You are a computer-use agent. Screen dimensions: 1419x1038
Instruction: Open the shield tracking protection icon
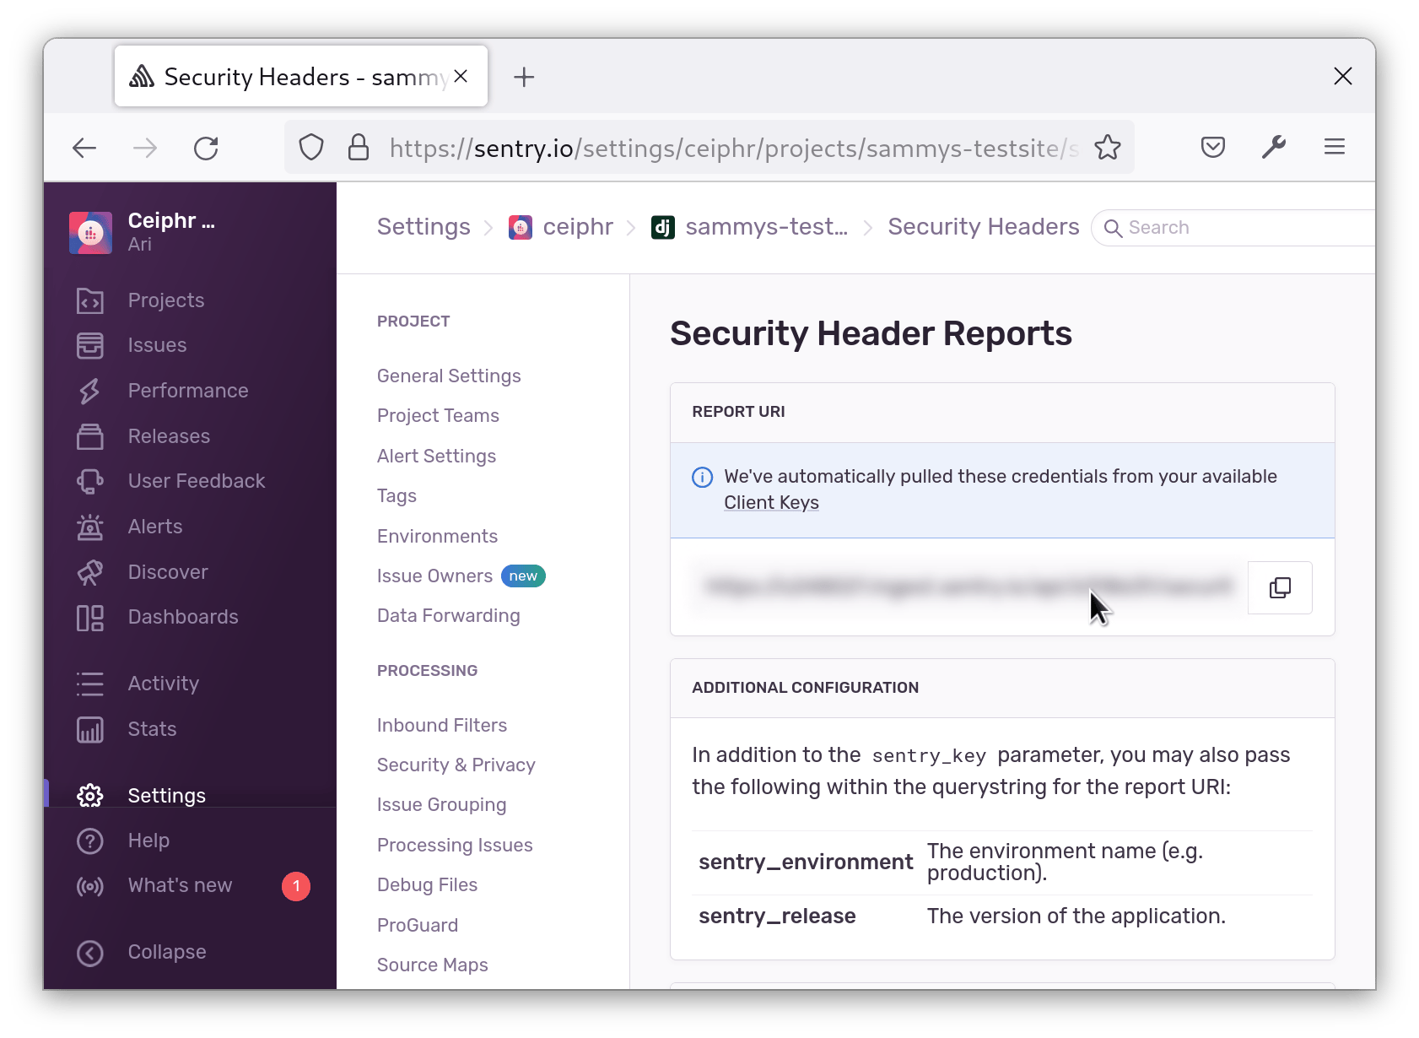(311, 148)
